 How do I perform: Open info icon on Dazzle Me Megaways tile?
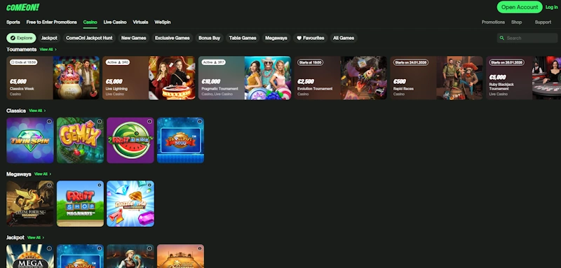coord(149,185)
